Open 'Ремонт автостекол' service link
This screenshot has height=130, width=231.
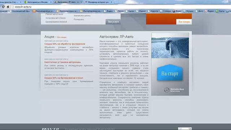pos(54,14)
